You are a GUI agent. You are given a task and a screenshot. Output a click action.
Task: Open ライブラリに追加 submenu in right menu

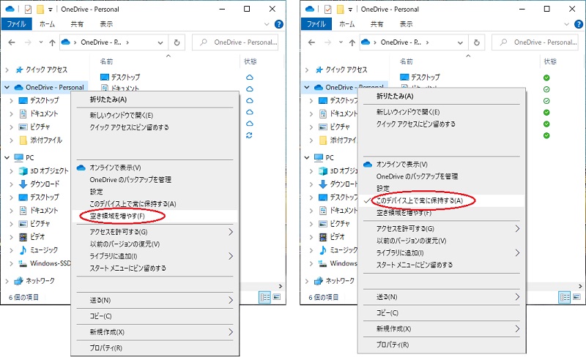pos(442,253)
